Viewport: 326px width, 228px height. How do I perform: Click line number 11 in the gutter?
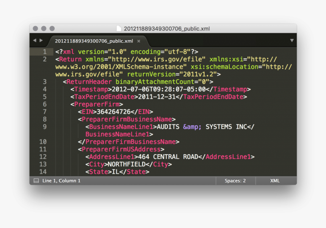(43, 149)
